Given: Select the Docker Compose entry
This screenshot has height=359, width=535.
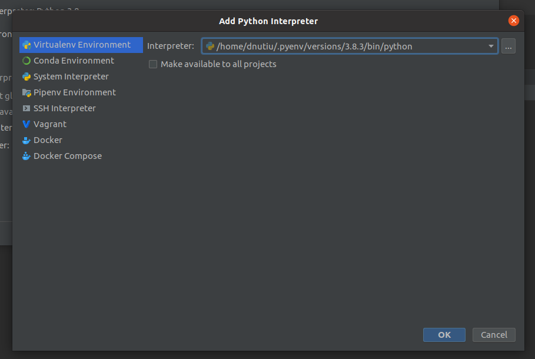Looking at the screenshot, I should 67,156.
